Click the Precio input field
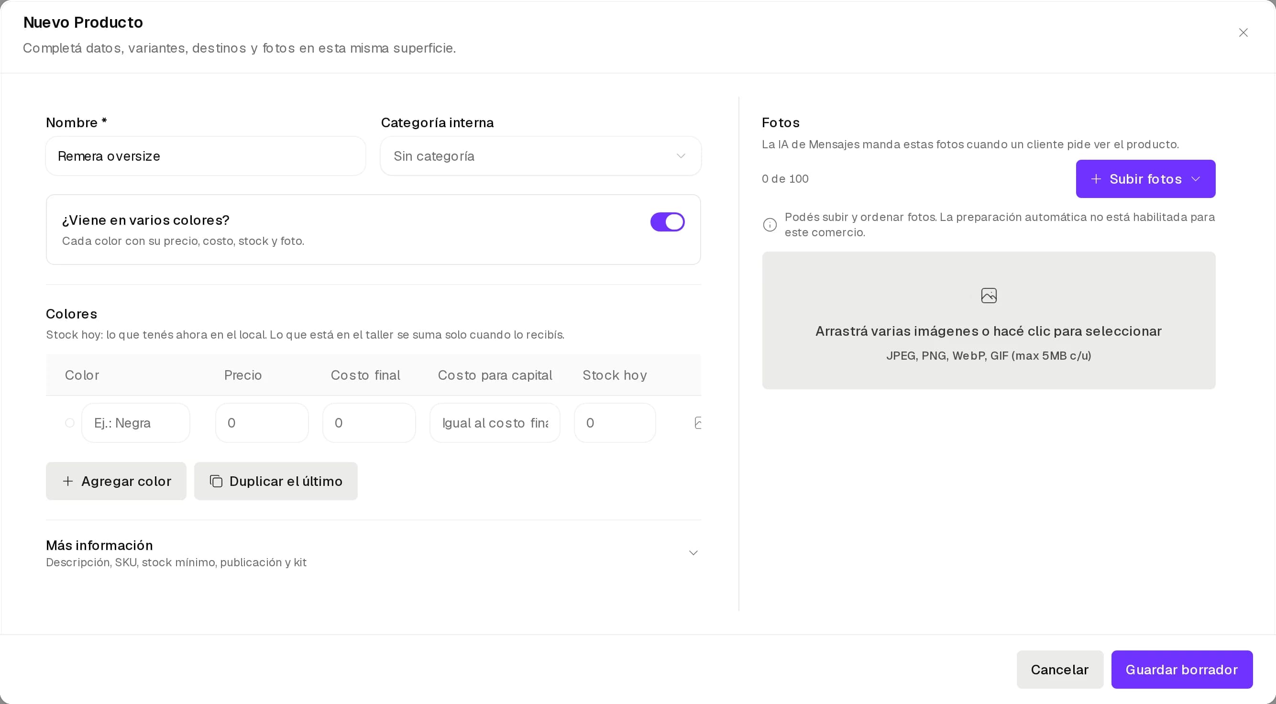The height and width of the screenshot is (704, 1276). coord(262,423)
